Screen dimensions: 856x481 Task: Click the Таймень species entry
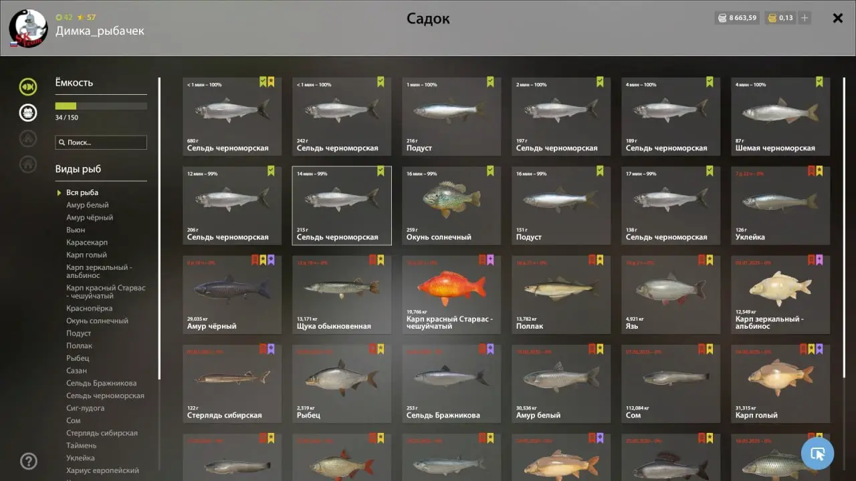82,446
